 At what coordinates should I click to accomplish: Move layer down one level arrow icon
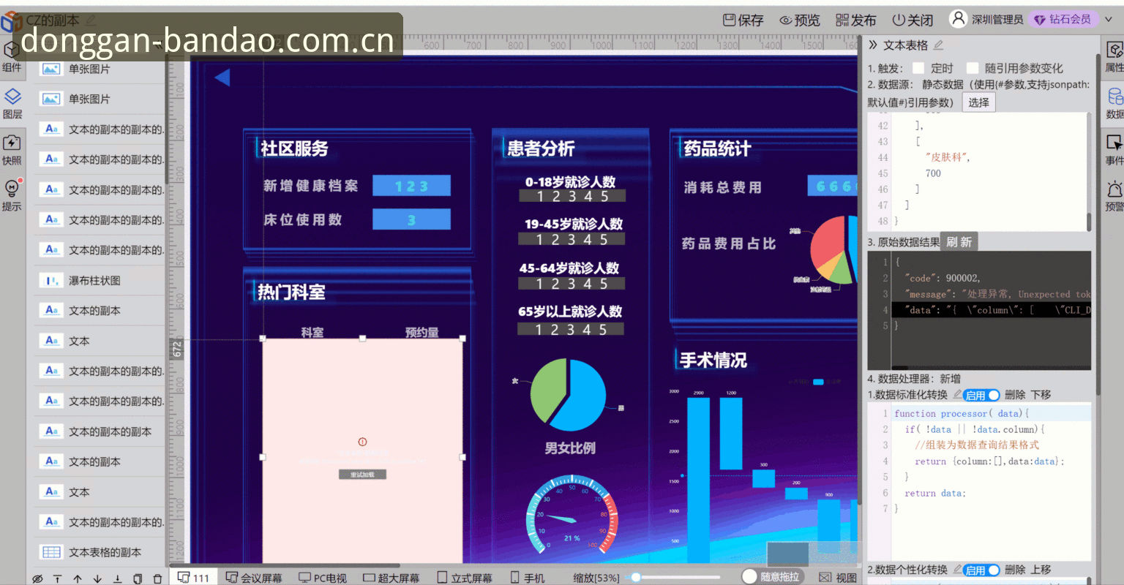tap(97, 578)
